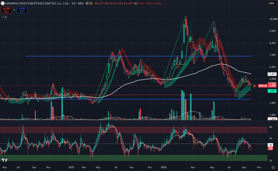Click the HANWHA INVESTMENT&SECURITIES symbol title

tap(37, 3)
